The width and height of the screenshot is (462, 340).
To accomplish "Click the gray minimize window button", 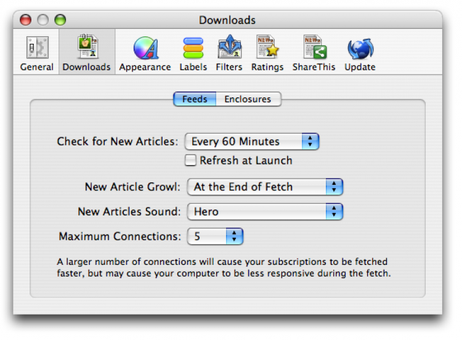I will coord(43,20).
